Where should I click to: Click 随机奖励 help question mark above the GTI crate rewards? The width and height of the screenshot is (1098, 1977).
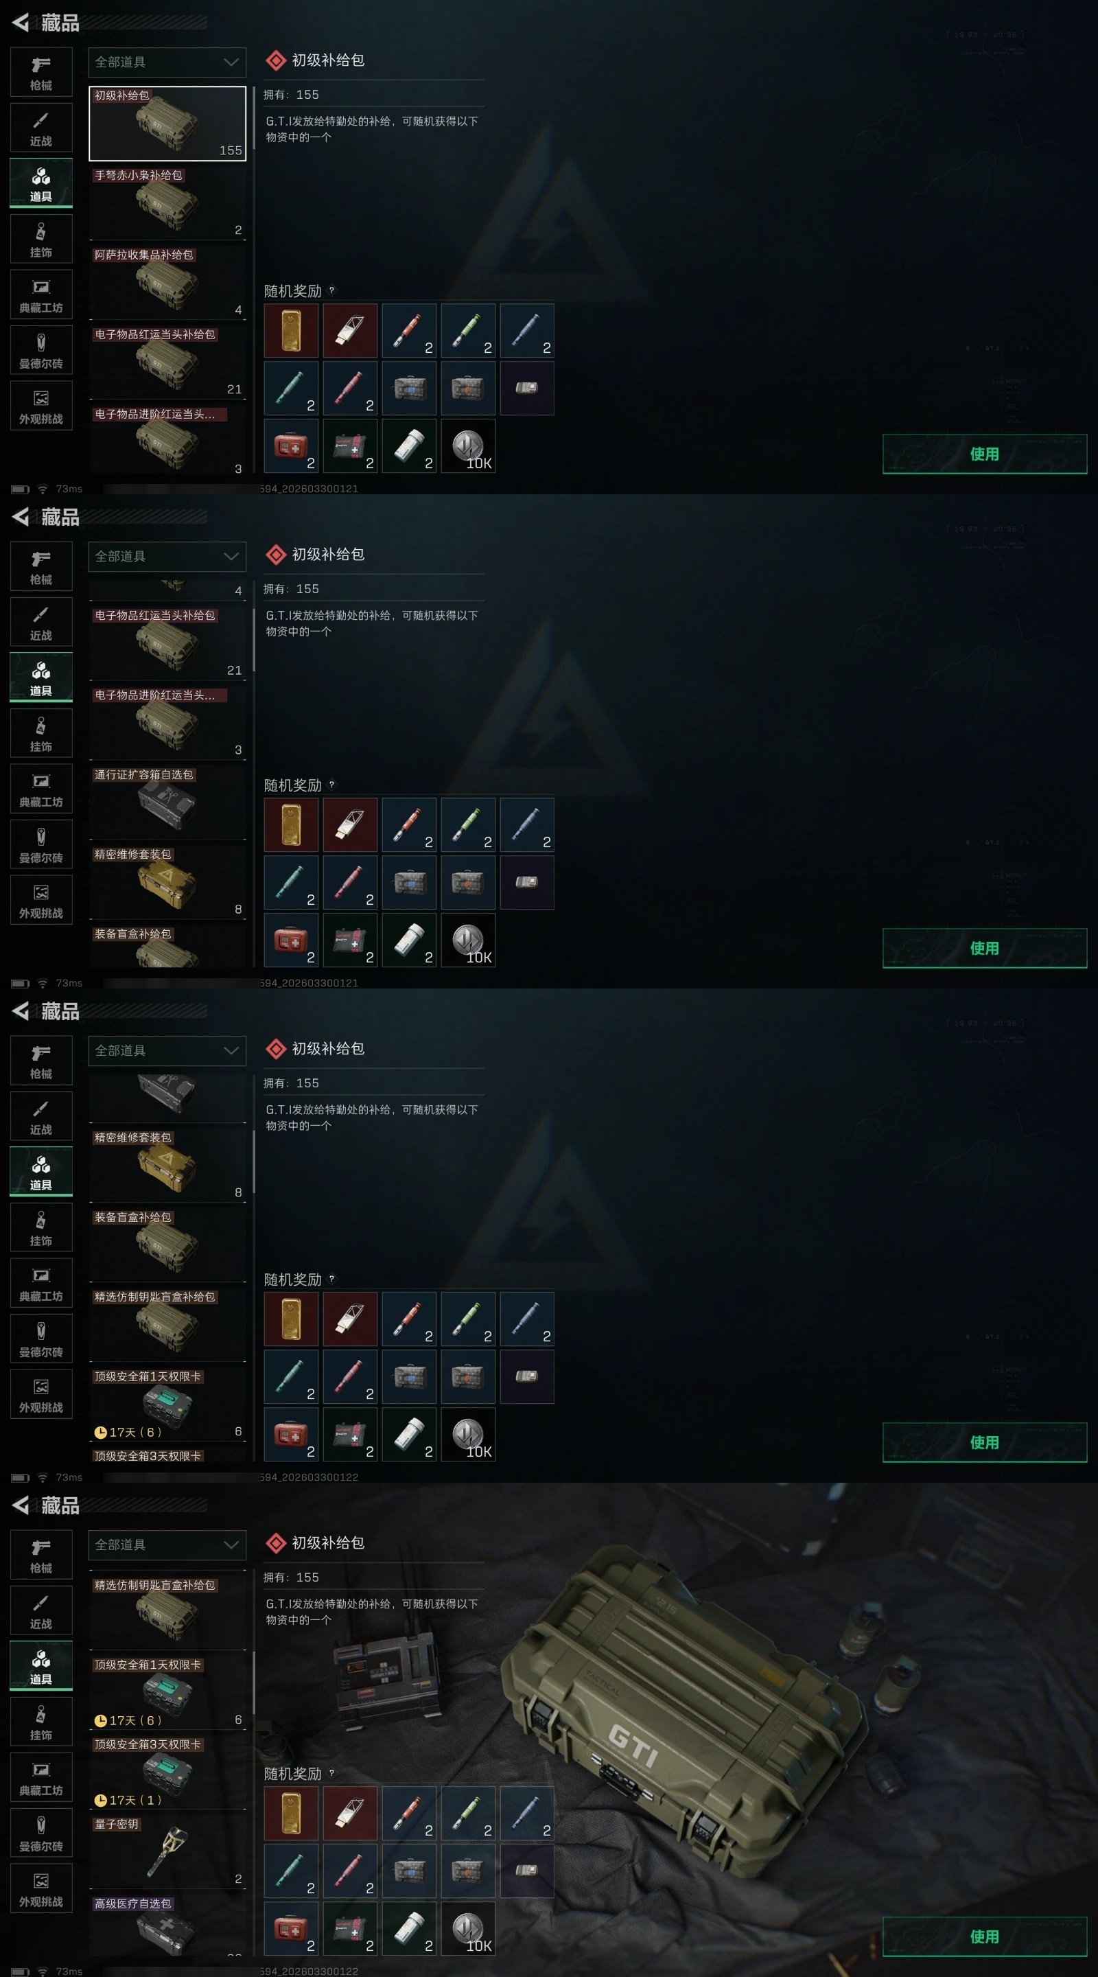click(331, 1774)
